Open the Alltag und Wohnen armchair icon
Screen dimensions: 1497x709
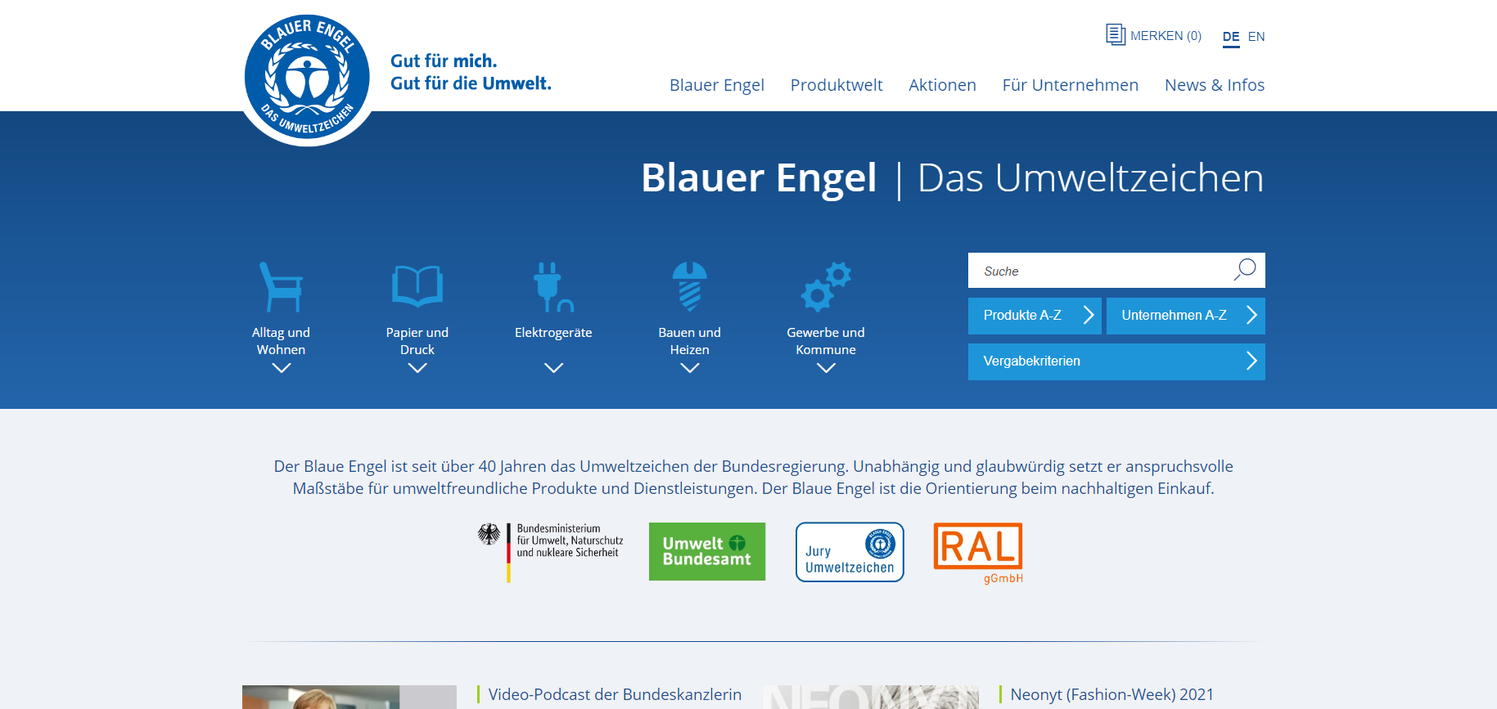tap(281, 287)
